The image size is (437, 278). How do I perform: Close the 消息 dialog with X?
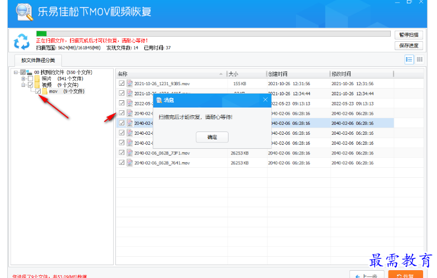point(265,100)
